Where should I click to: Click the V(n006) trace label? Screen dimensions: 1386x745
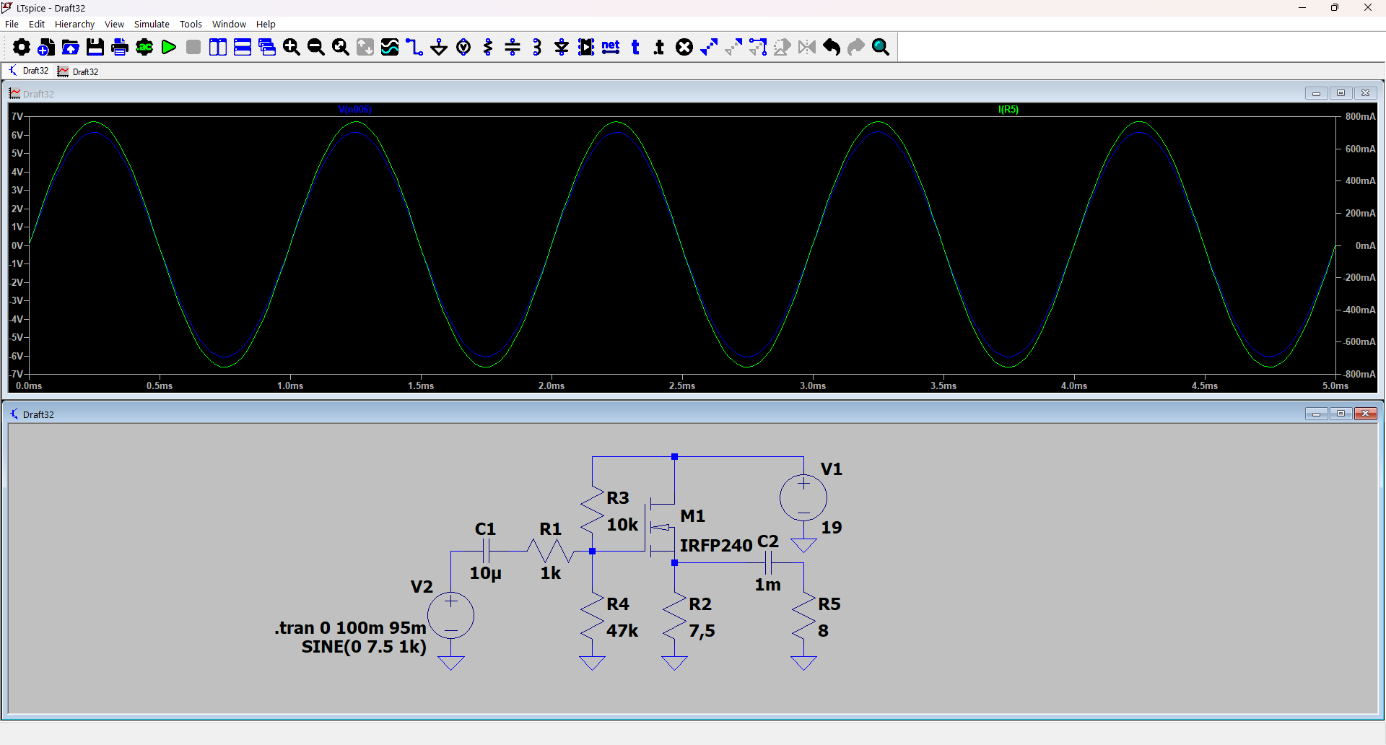(354, 110)
